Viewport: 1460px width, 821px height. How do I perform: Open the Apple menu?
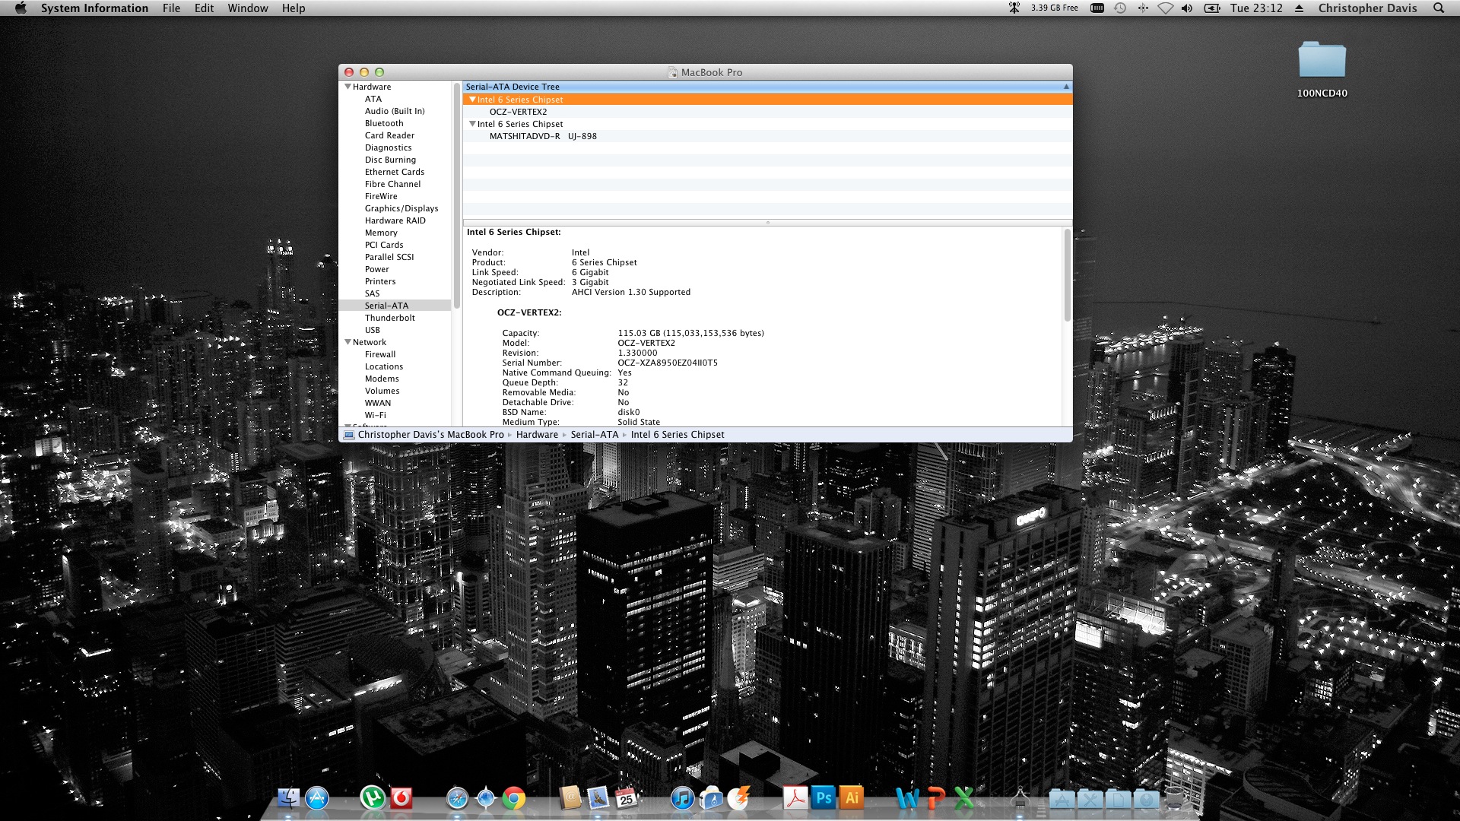tap(21, 8)
